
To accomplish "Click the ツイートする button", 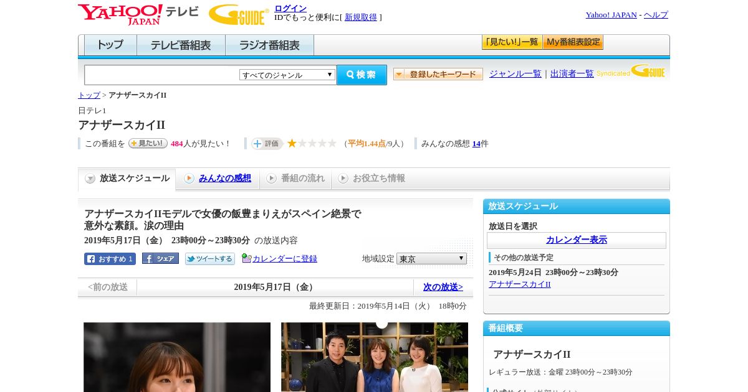I will click(x=210, y=259).
